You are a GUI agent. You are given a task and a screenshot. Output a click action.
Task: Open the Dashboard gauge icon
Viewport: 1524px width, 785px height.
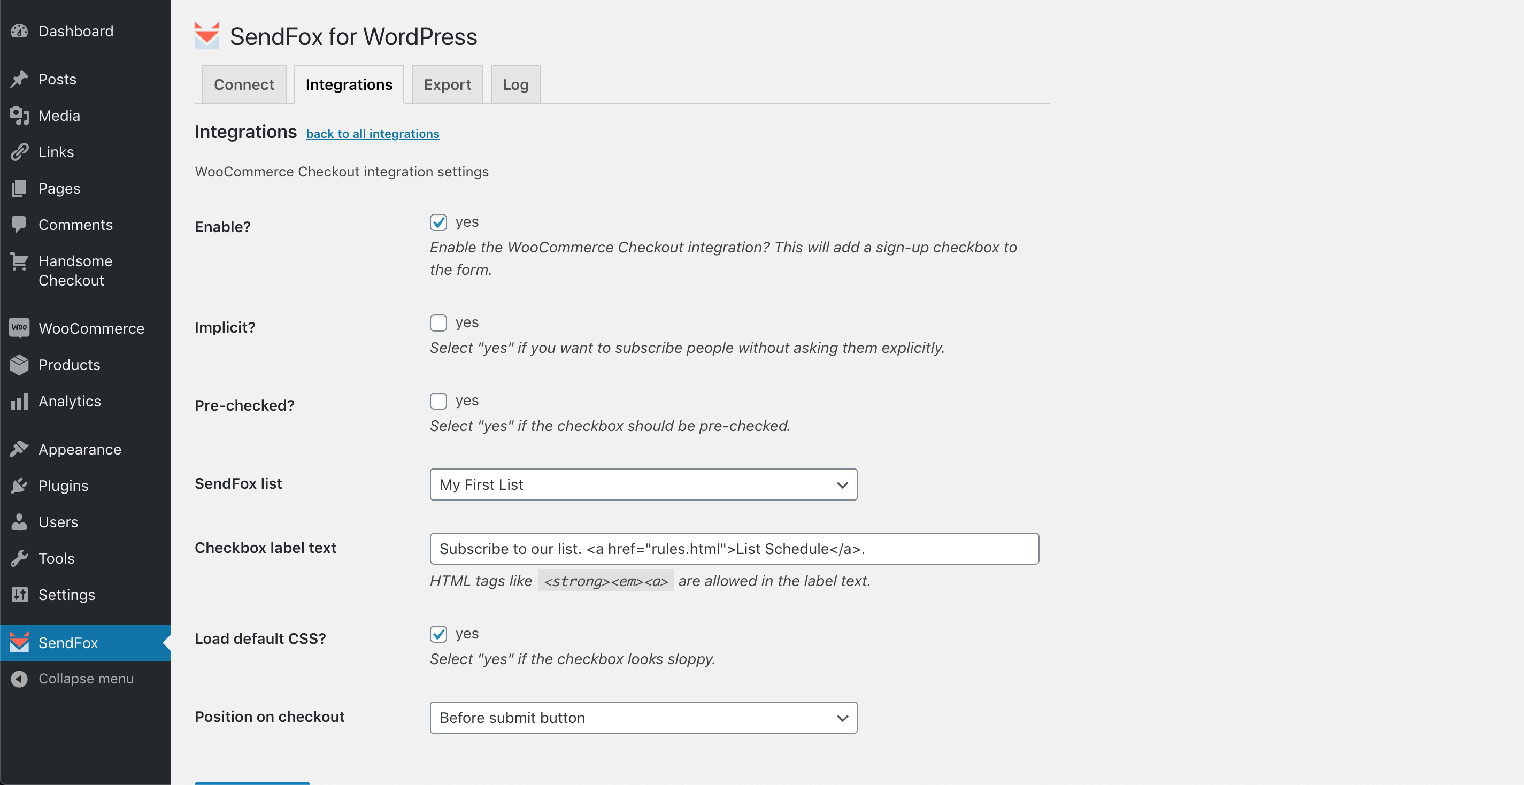(x=20, y=32)
